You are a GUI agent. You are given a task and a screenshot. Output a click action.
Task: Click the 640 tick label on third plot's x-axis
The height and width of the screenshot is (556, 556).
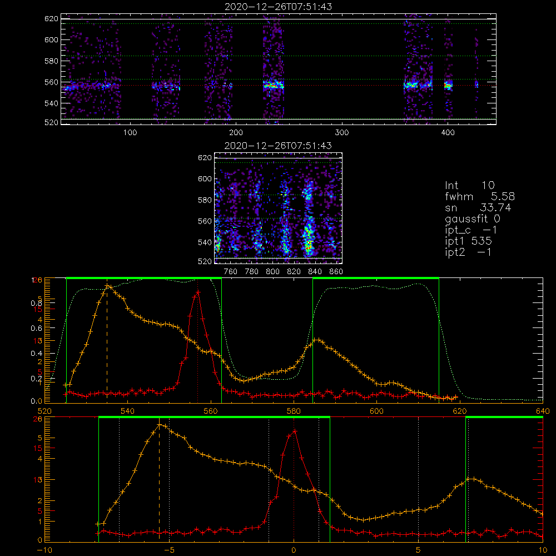[543, 411]
